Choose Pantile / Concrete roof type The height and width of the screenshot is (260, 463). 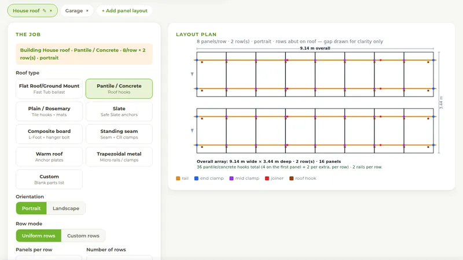[119, 88]
